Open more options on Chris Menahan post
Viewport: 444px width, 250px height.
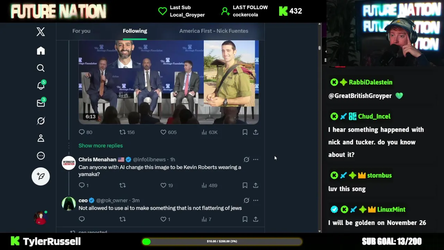(256, 159)
